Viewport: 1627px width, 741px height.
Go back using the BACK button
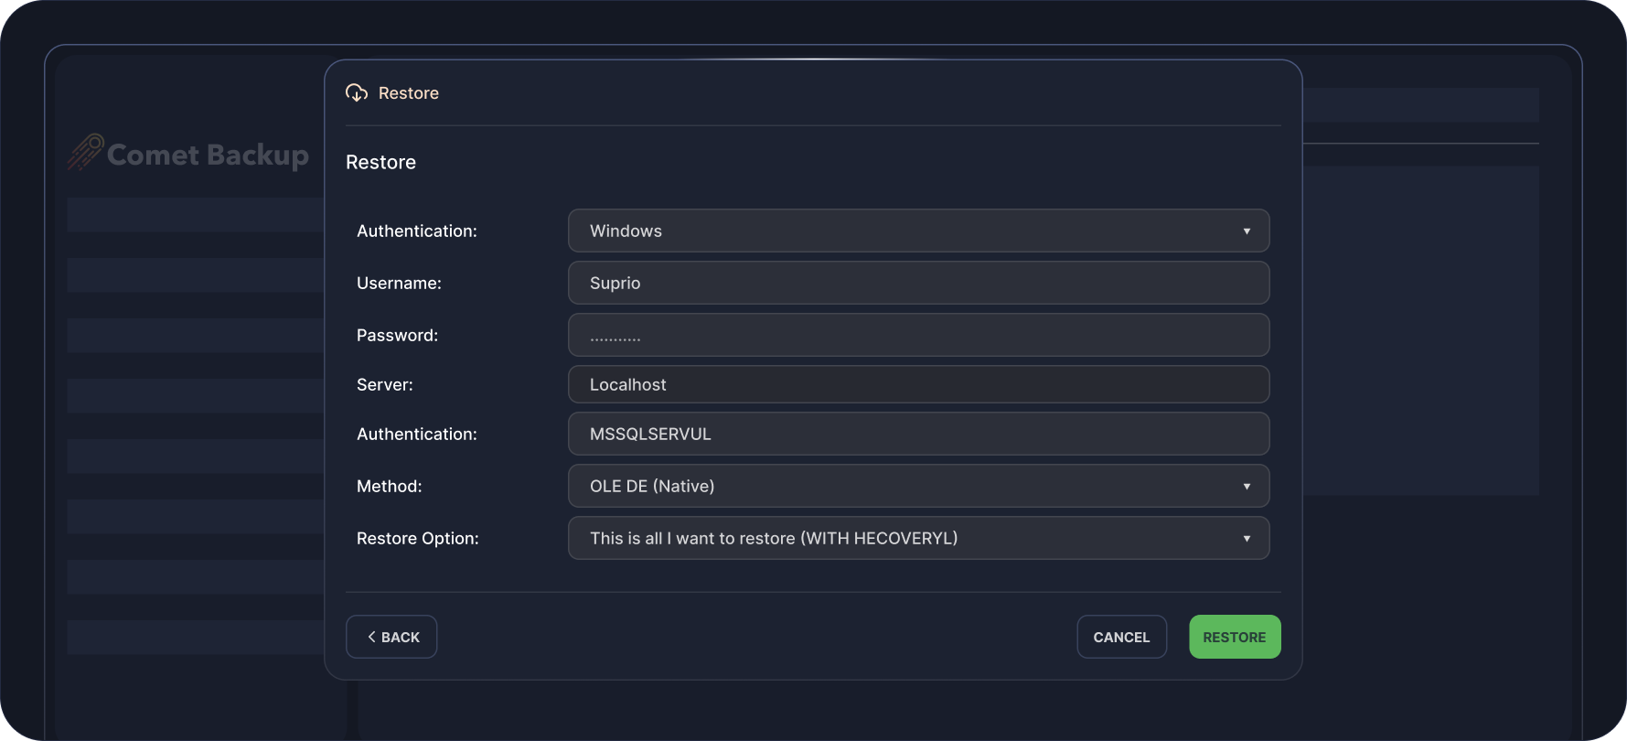[x=391, y=638]
